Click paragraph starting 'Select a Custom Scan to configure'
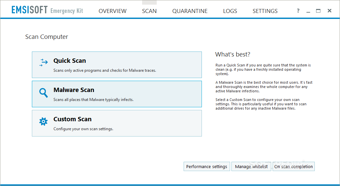The width and height of the screenshot is (340, 186). point(261,104)
